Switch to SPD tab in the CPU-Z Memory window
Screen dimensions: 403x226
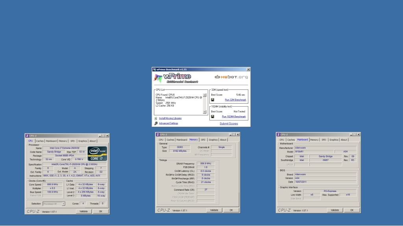pos(203,140)
